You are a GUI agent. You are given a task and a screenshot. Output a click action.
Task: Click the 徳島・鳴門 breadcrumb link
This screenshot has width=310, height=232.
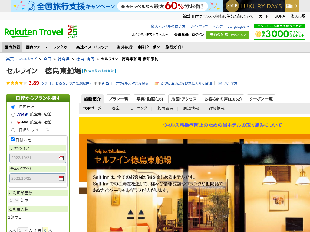tap(85, 59)
